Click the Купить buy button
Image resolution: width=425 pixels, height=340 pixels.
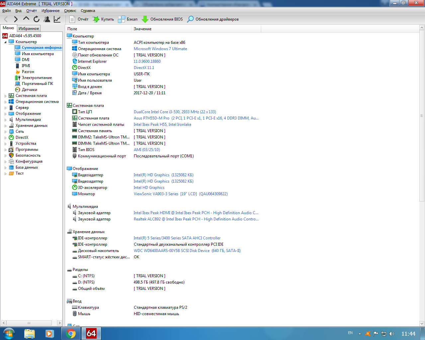103,19
